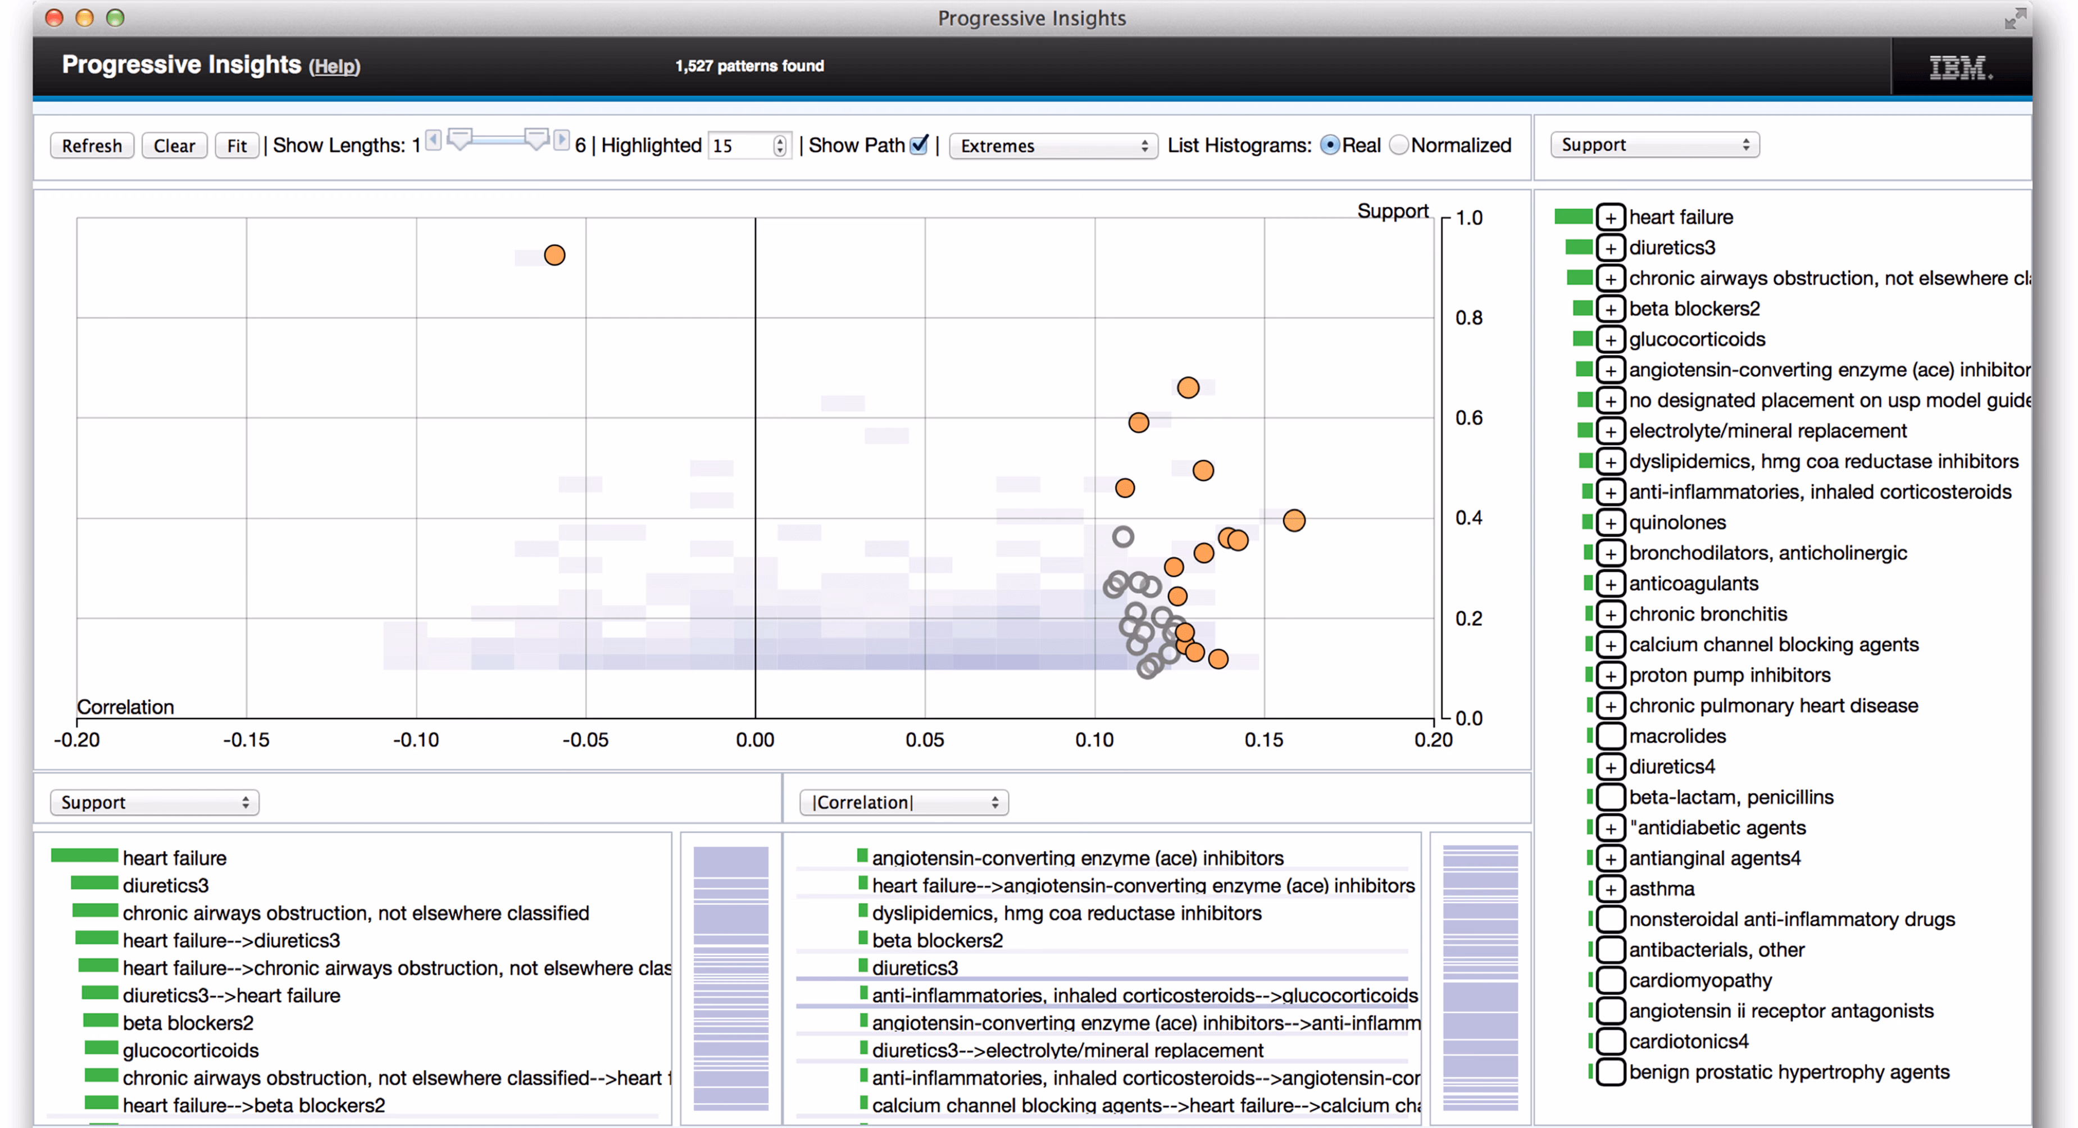The width and height of the screenshot is (2078, 1128).
Task: Click the right arrow of the lengths slider
Action: [x=561, y=140]
